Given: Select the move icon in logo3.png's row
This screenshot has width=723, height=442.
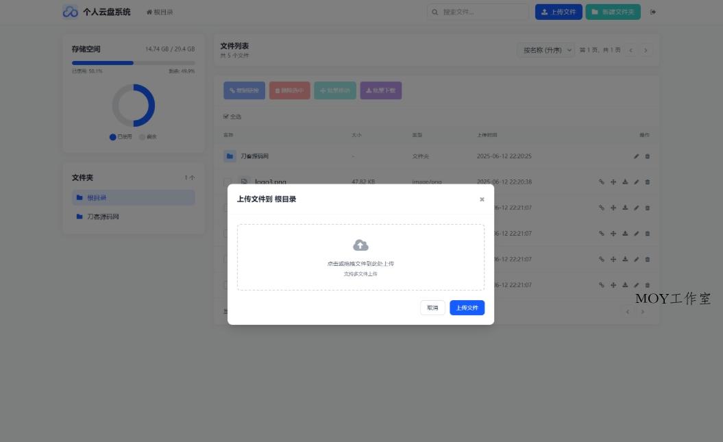Looking at the screenshot, I should tap(613, 182).
